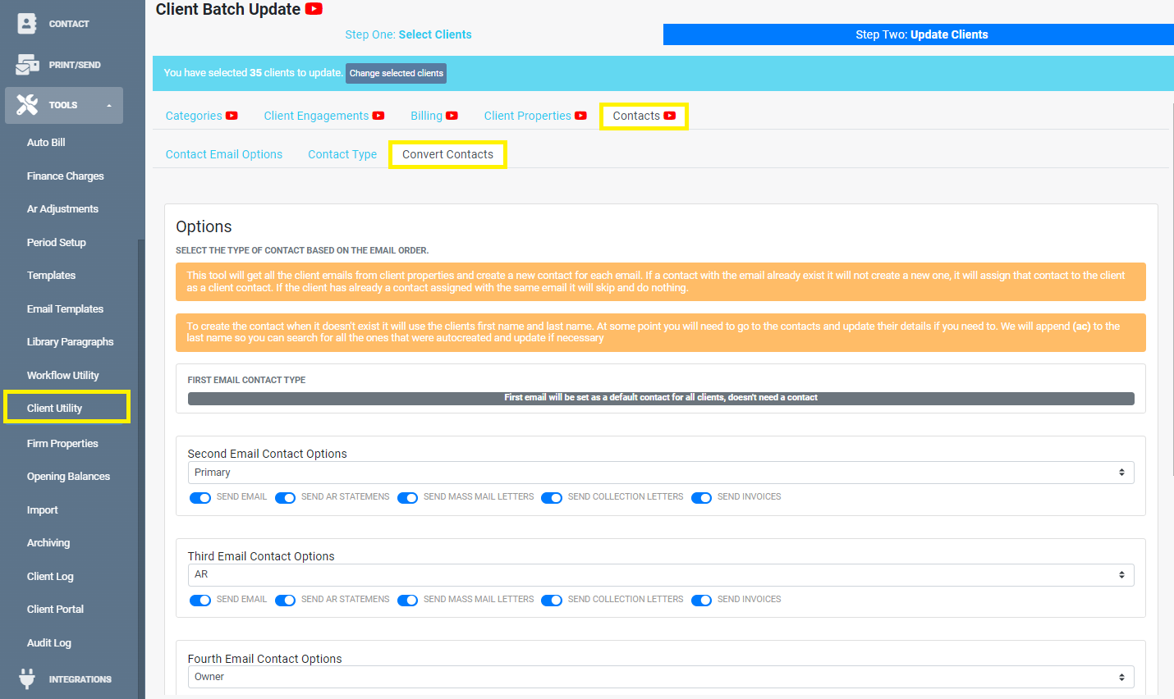This screenshot has width=1174, height=699.
Task: Select the Convert Contacts subtab
Action: coord(447,154)
